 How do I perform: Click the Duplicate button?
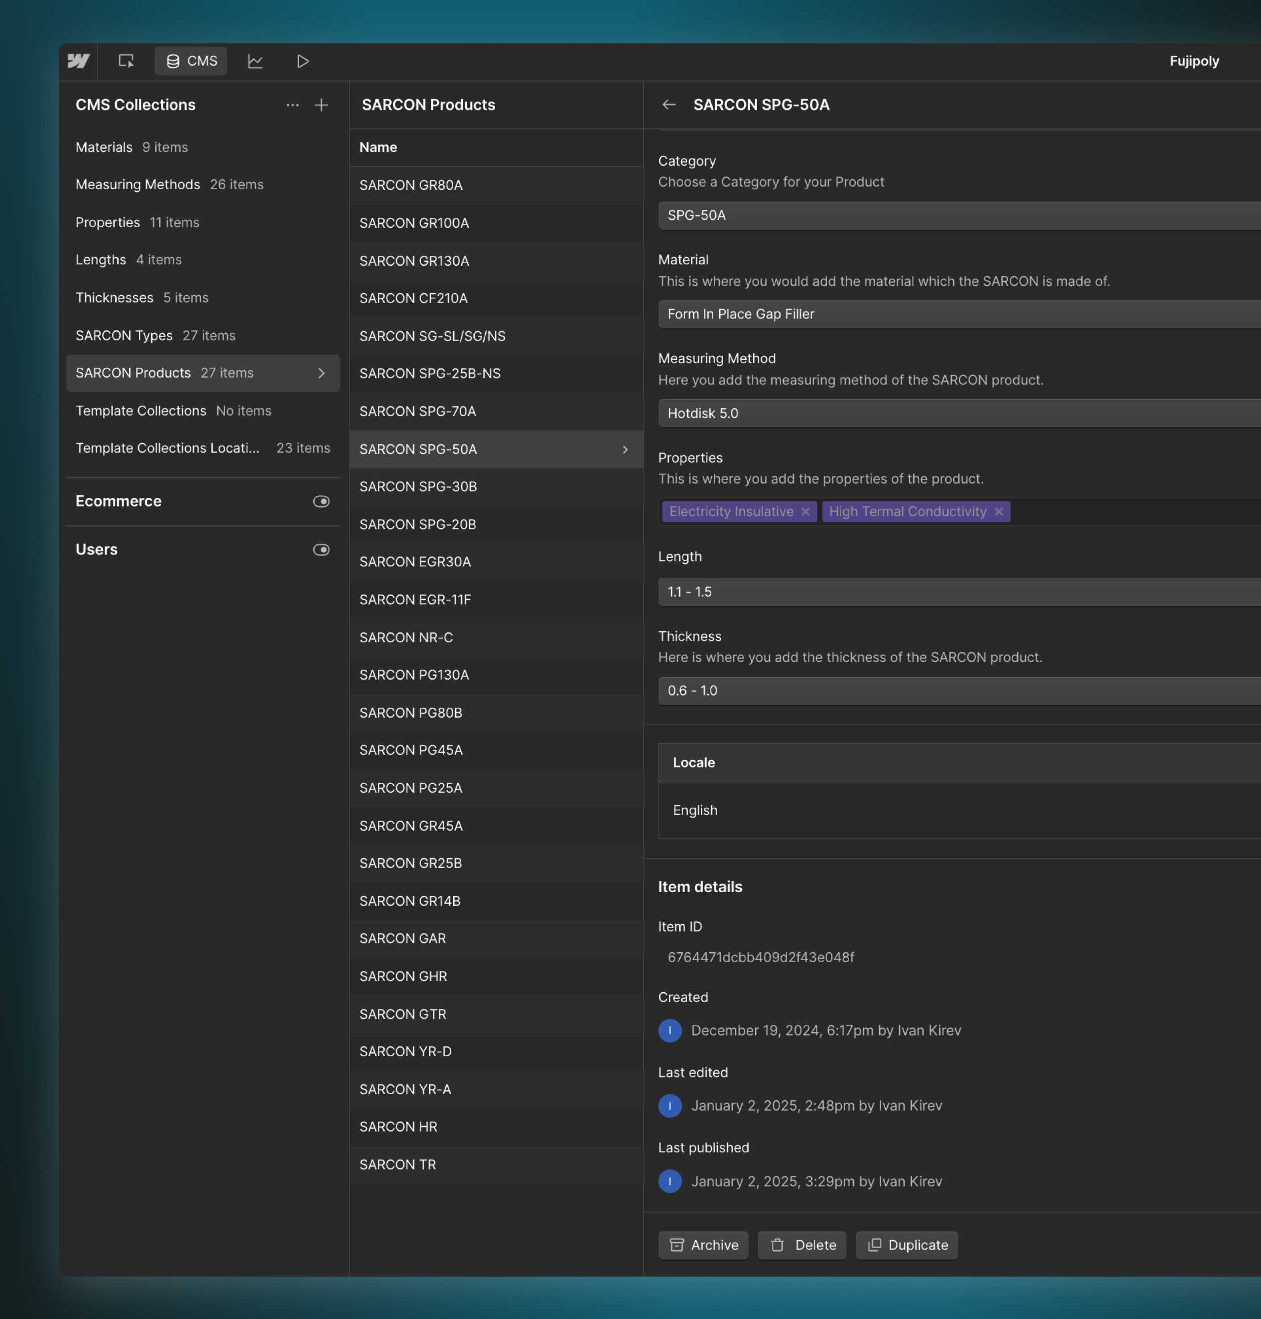pyautogui.click(x=907, y=1245)
